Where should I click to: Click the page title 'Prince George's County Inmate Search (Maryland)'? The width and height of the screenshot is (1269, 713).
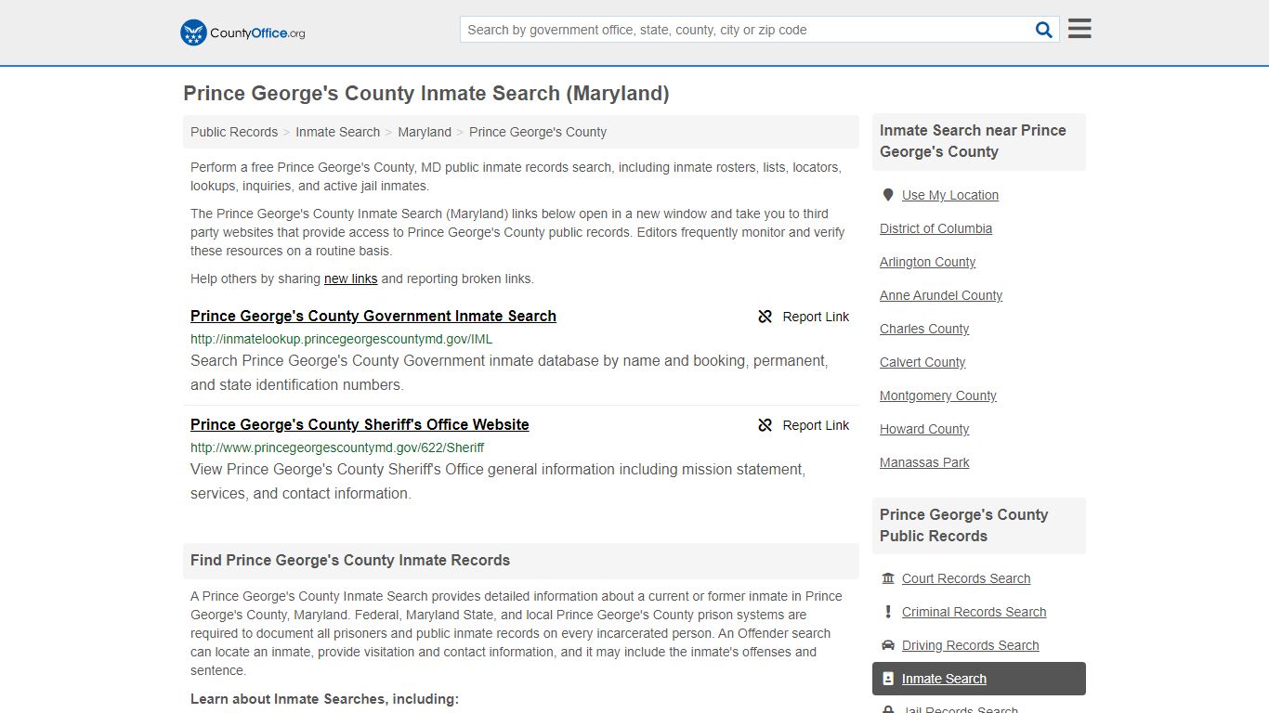pos(426,94)
